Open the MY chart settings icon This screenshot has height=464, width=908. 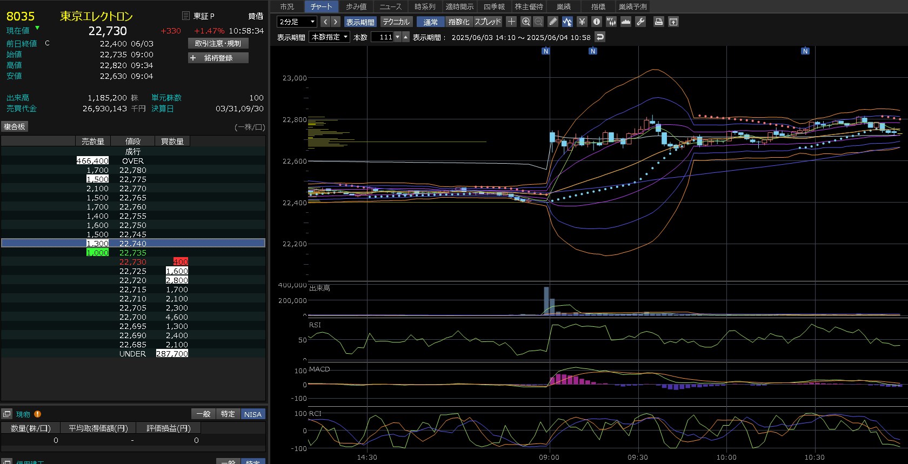pyautogui.click(x=611, y=22)
